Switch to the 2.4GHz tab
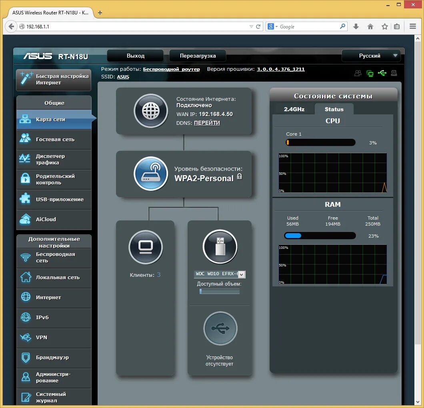 pos(294,109)
